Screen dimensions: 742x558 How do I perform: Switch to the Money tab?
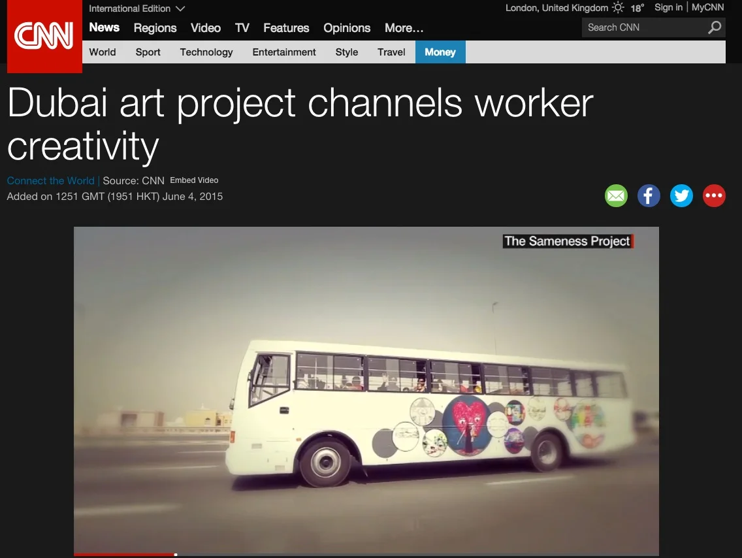point(440,52)
